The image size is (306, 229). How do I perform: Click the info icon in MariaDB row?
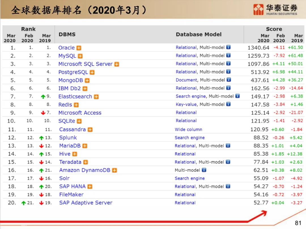[x=228, y=146]
